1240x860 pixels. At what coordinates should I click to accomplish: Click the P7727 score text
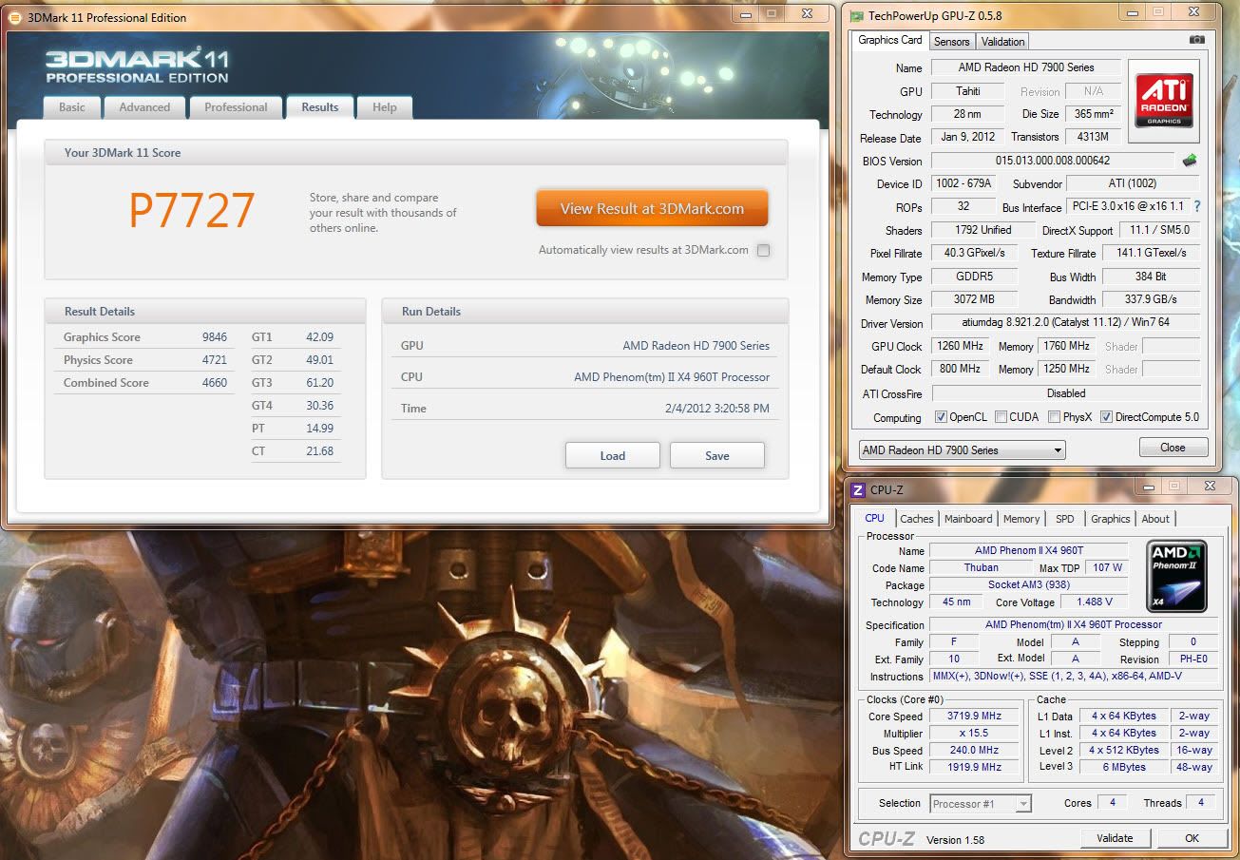[x=192, y=211]
